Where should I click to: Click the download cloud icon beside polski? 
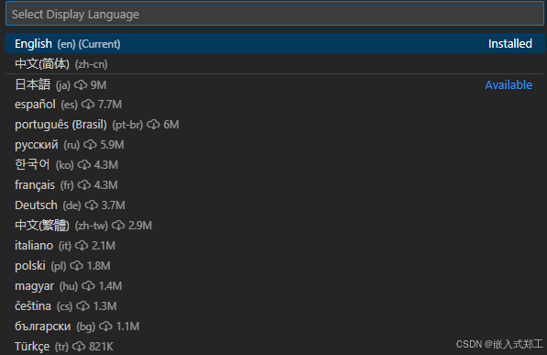click(x=76, y=266)
